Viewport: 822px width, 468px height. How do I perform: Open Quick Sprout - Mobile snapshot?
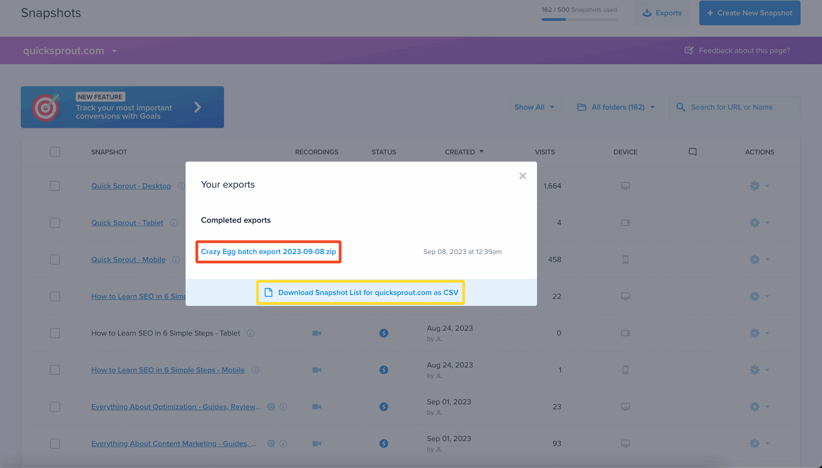128,260
